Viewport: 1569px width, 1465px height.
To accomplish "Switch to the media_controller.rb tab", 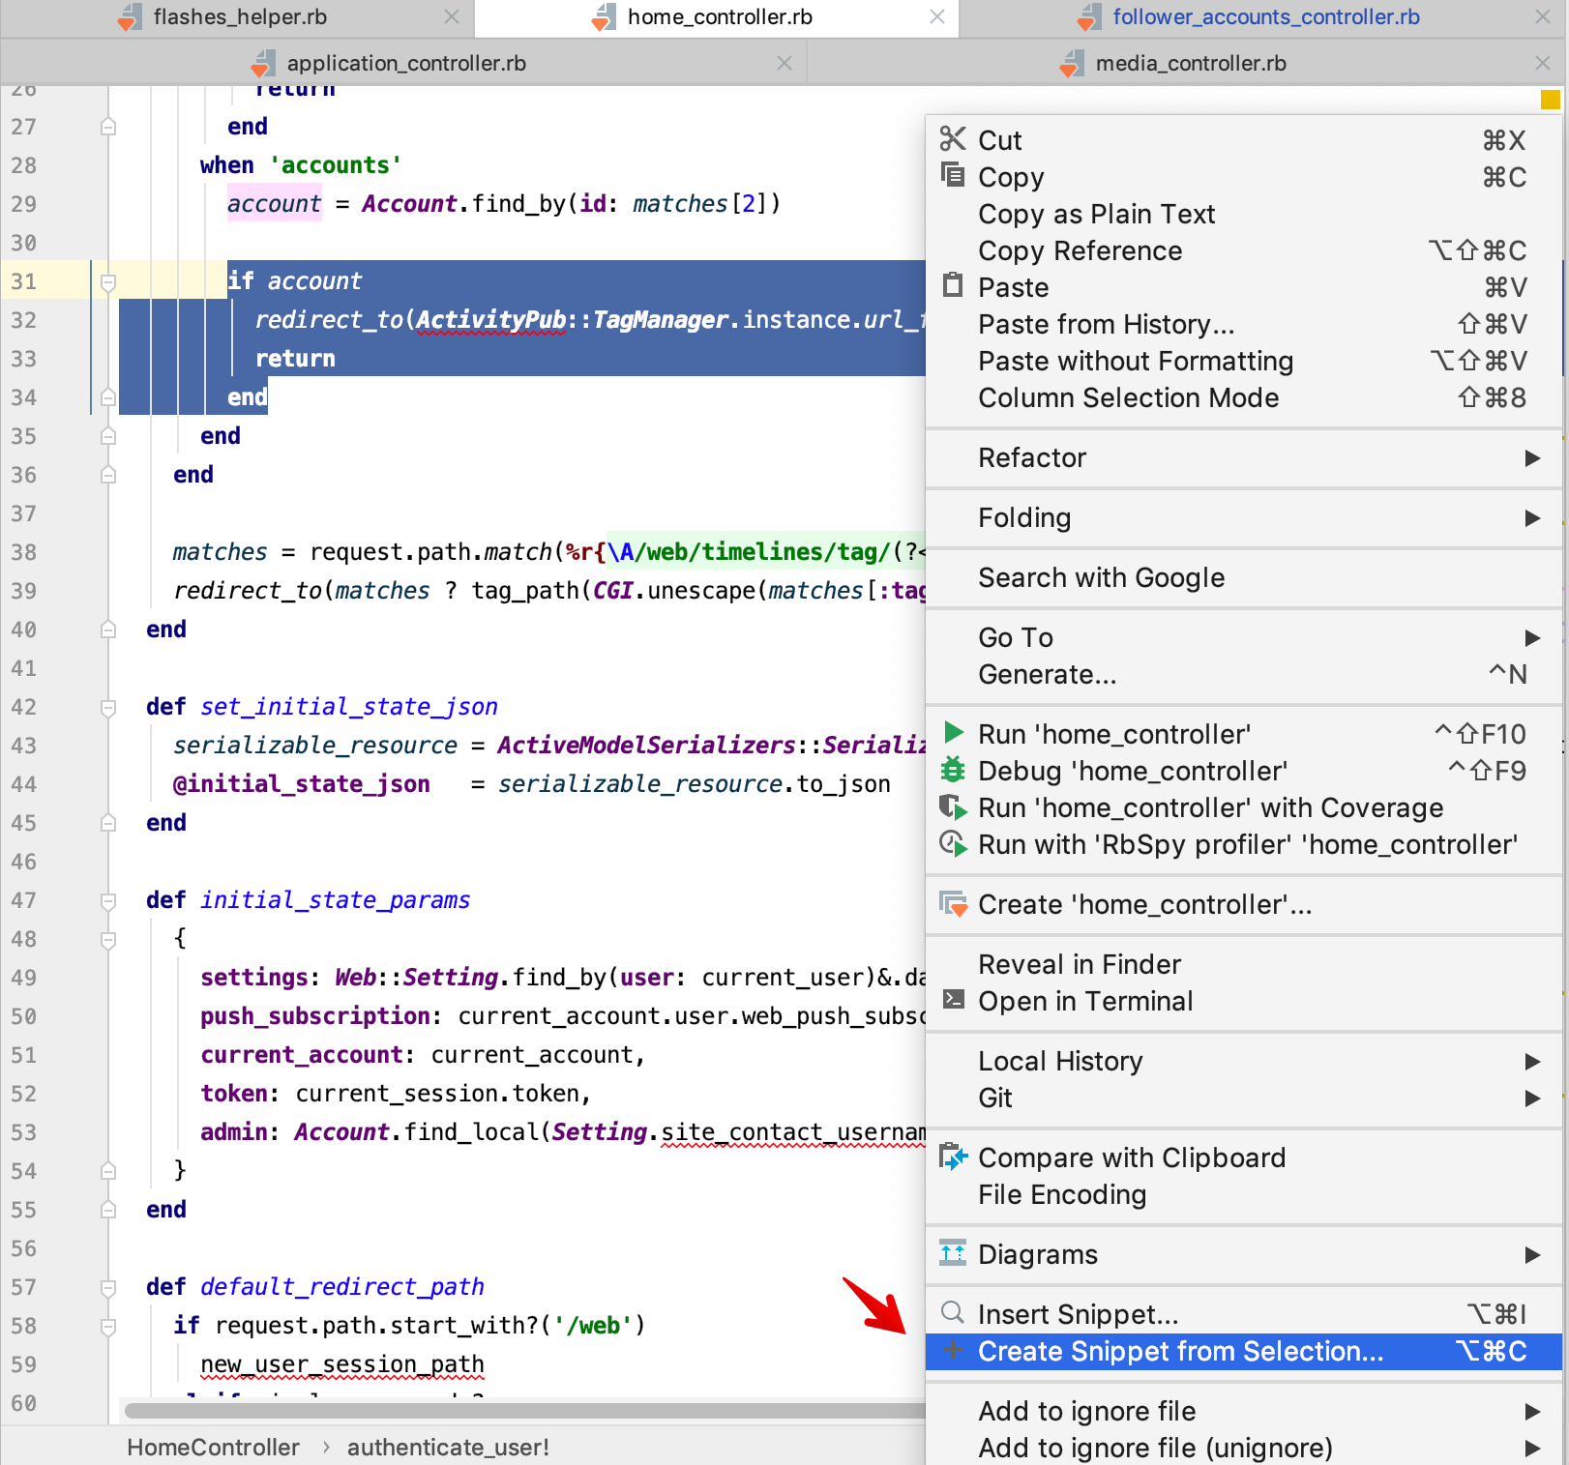I will (x=1189, y=62).
